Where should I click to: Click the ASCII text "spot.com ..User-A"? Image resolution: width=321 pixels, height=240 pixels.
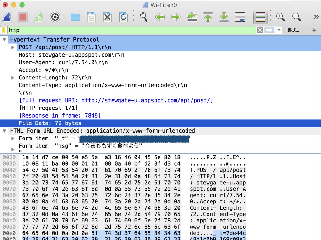tap(218, 189)
